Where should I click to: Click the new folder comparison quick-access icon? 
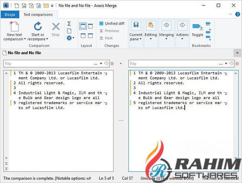[46, 6]
